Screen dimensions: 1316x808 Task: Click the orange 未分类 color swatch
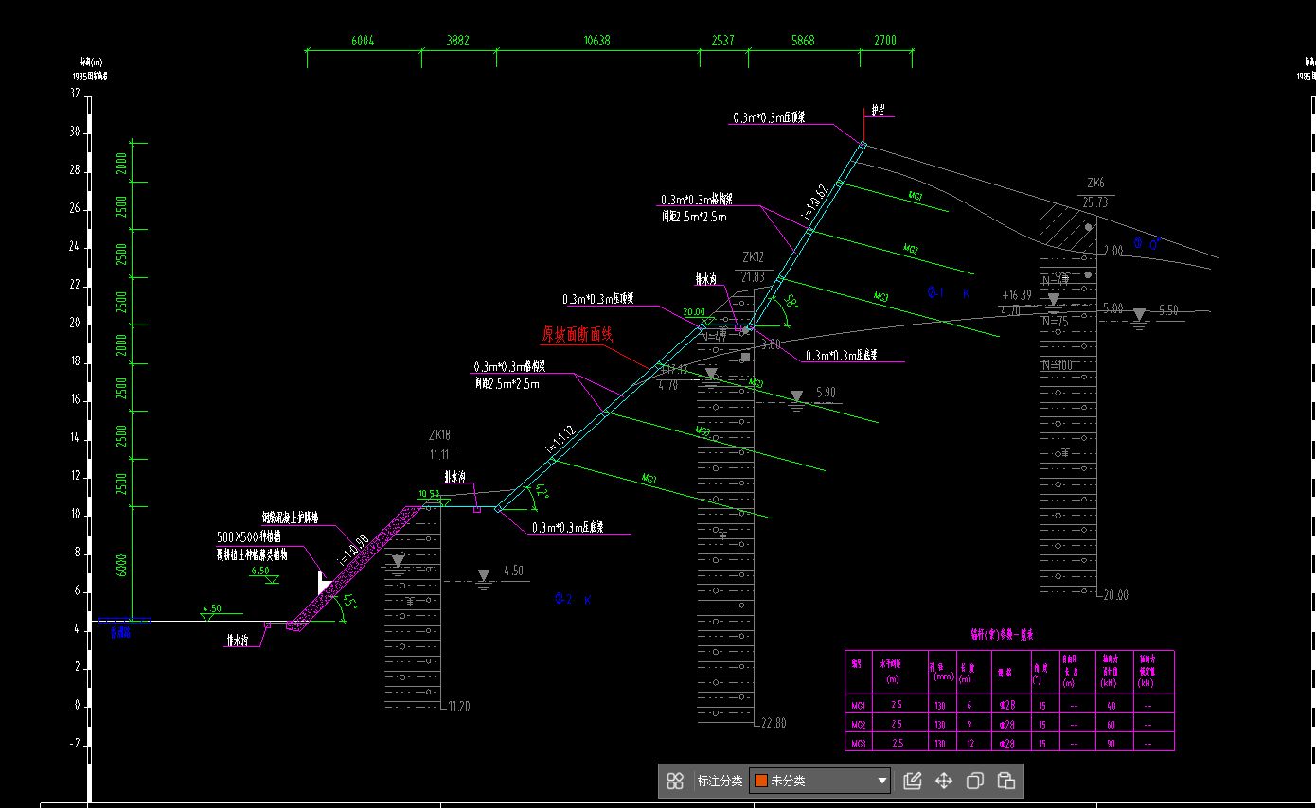760,781
